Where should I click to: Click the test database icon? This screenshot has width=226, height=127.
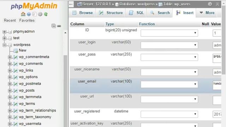click(x=10, y=38)
